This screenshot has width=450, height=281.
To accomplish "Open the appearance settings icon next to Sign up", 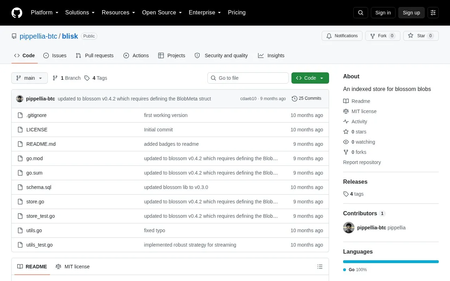I will tap(433, 13).
